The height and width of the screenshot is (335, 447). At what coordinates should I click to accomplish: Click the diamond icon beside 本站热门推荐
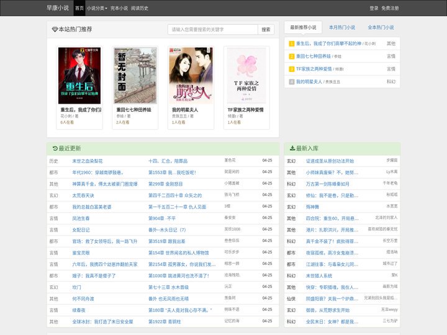tap(55, 29)
